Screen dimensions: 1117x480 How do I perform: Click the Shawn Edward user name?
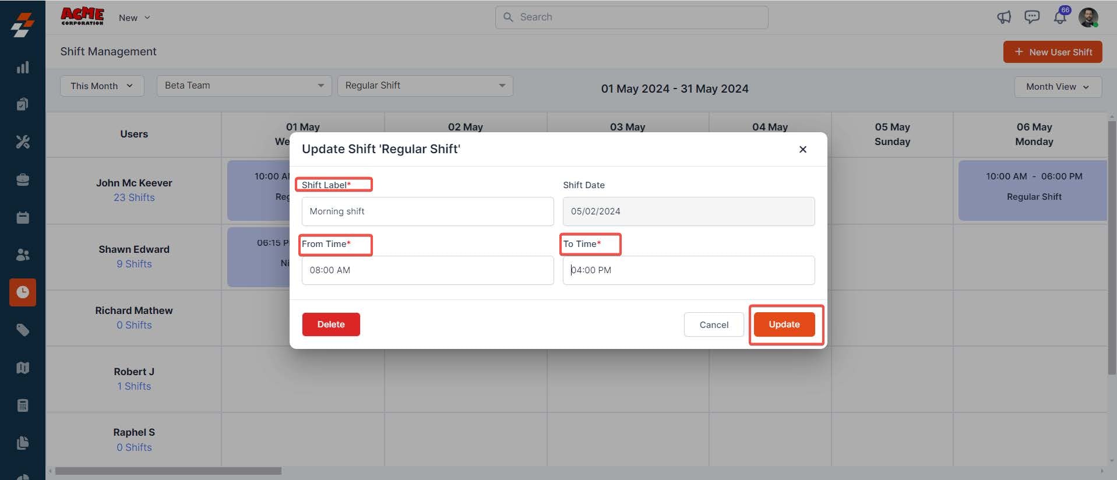(x=134, y=249)
